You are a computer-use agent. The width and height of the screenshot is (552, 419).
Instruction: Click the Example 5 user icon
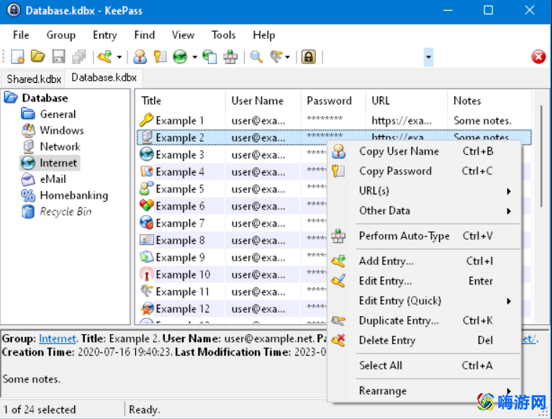coord(146,189)
